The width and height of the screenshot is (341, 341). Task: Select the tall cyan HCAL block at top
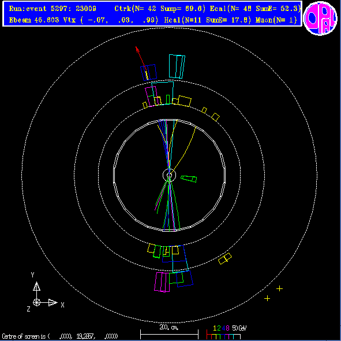[177, 66]
